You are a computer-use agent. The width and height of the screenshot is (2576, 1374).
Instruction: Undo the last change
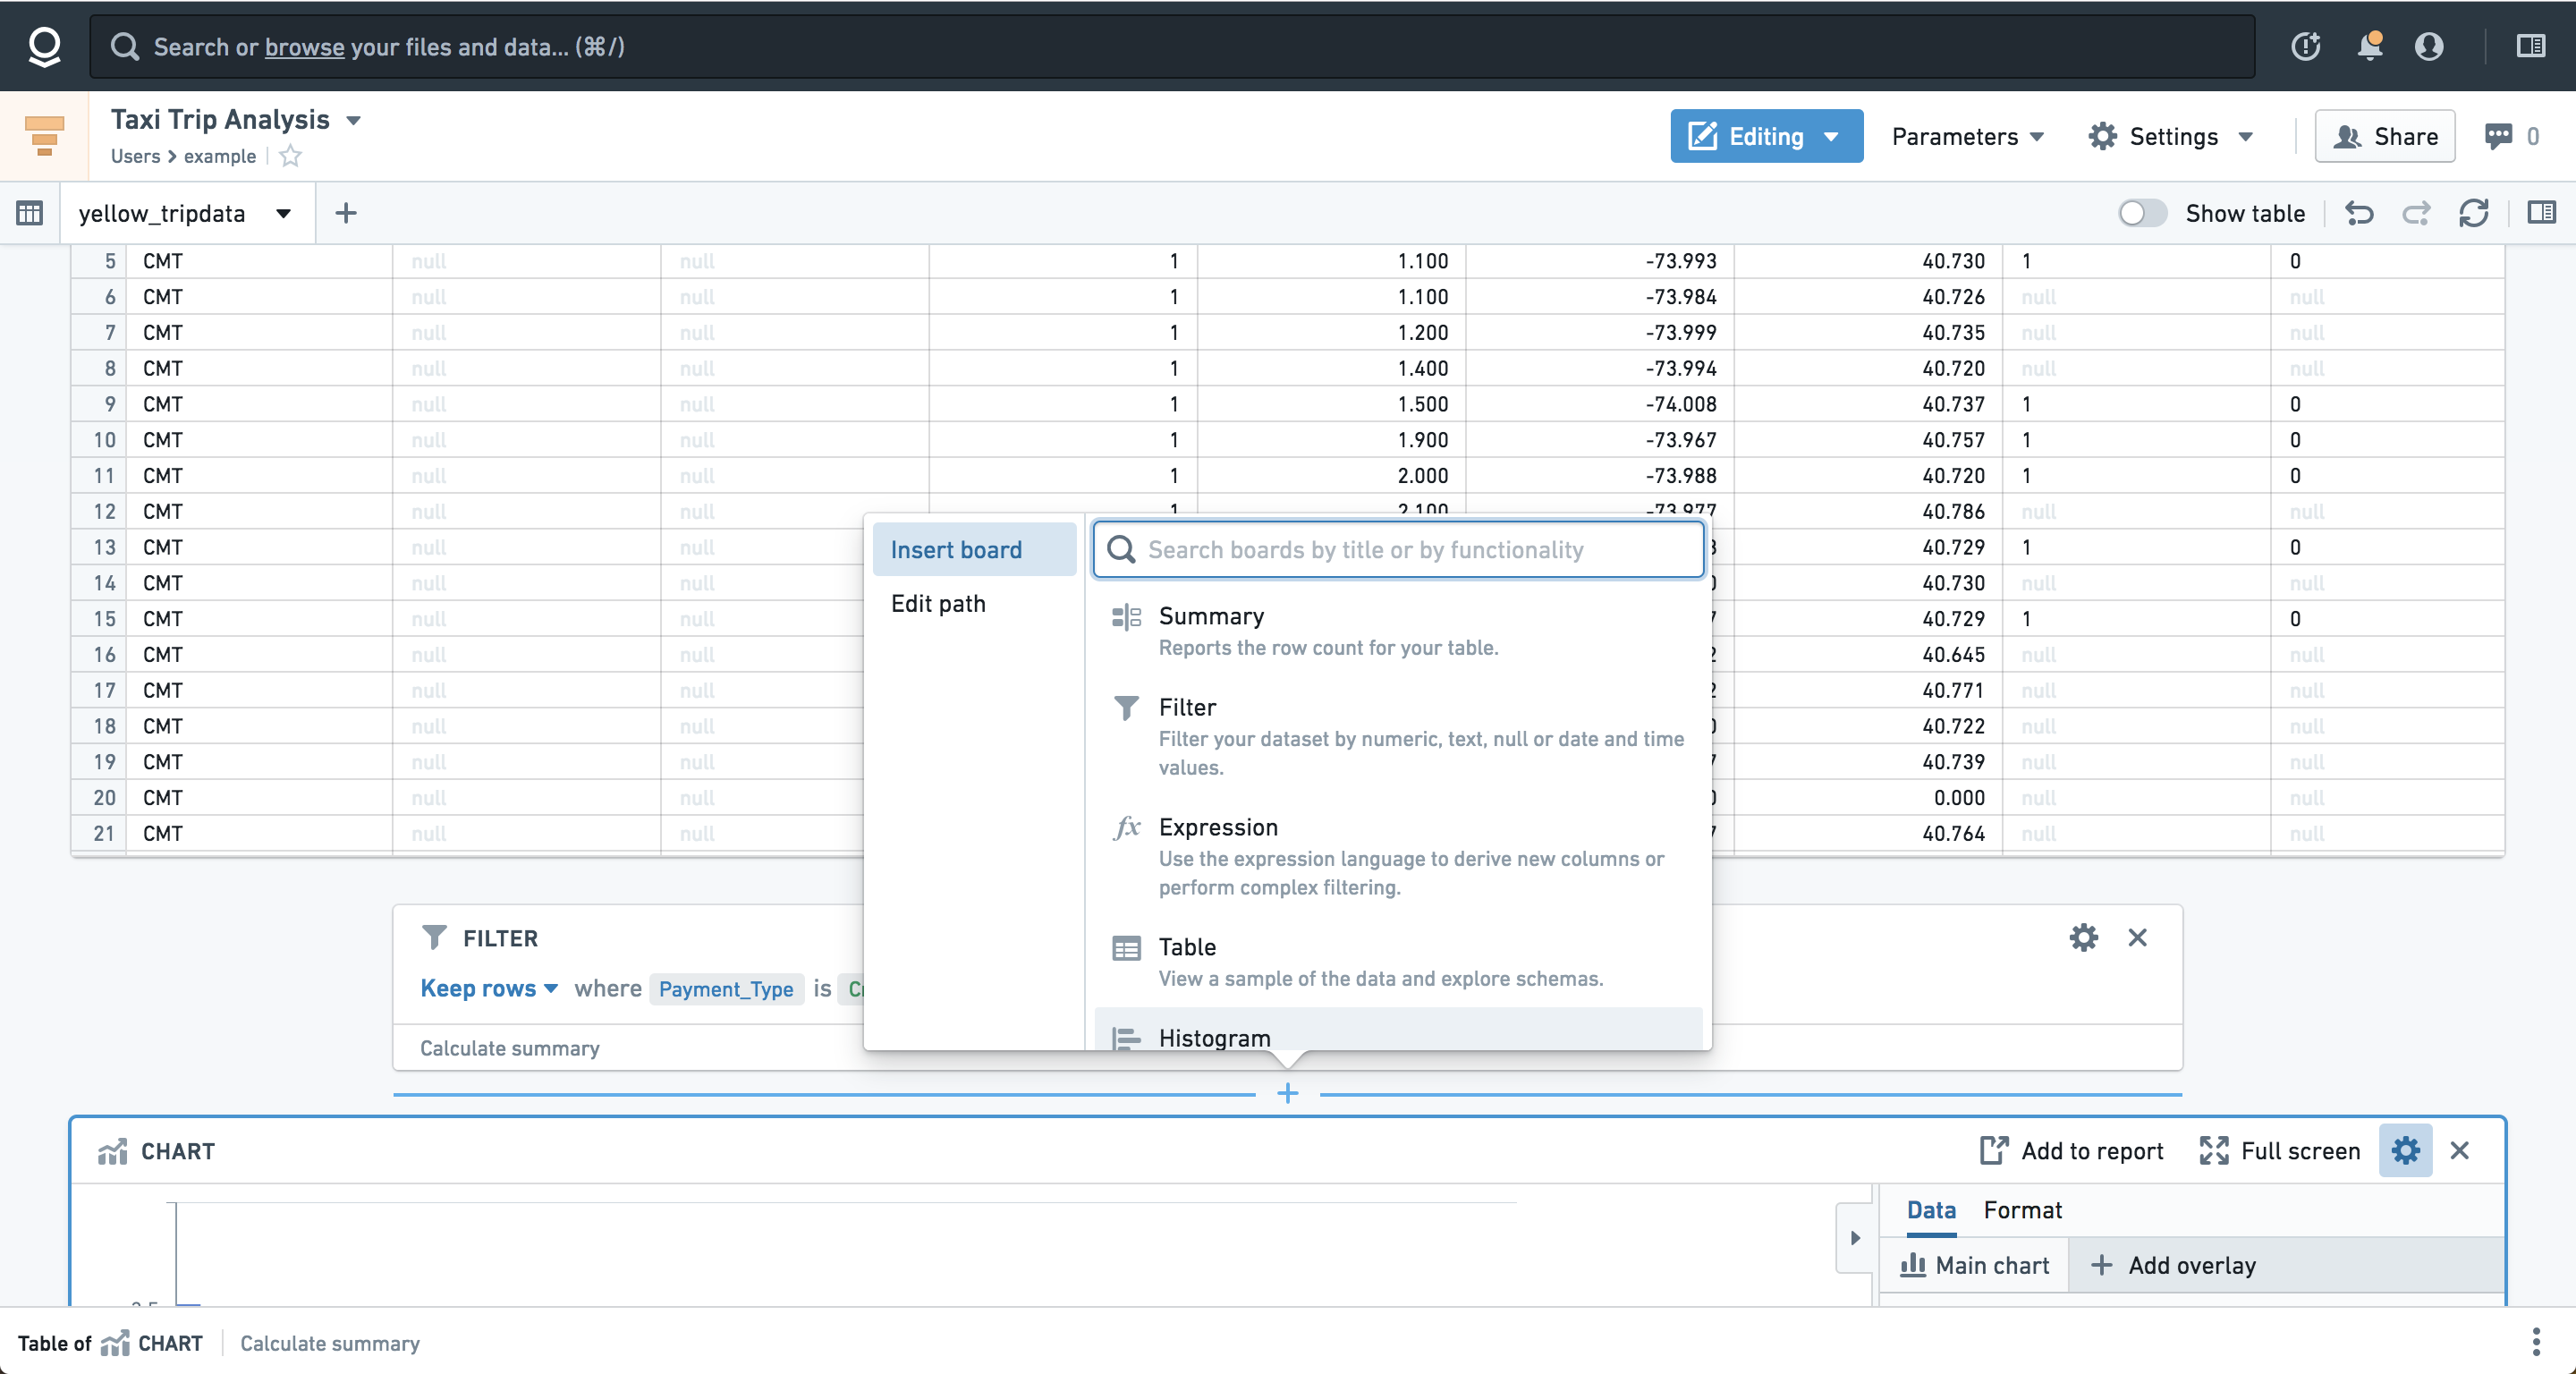pos(2359,213)
